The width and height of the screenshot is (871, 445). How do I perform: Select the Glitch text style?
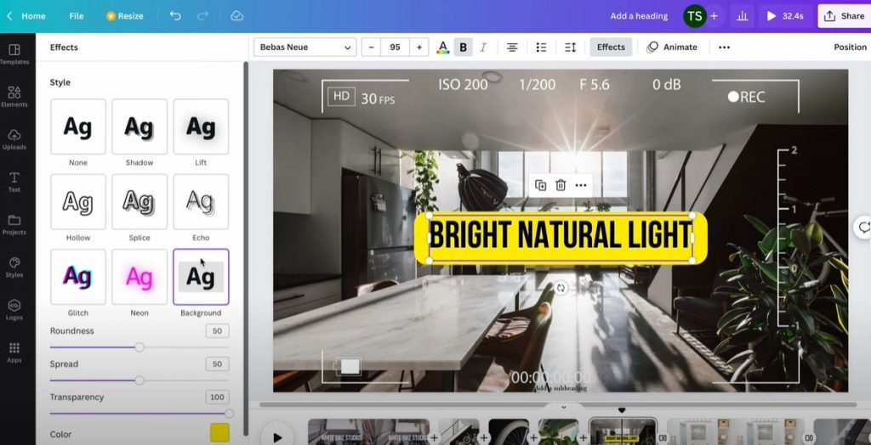[77, 277]
